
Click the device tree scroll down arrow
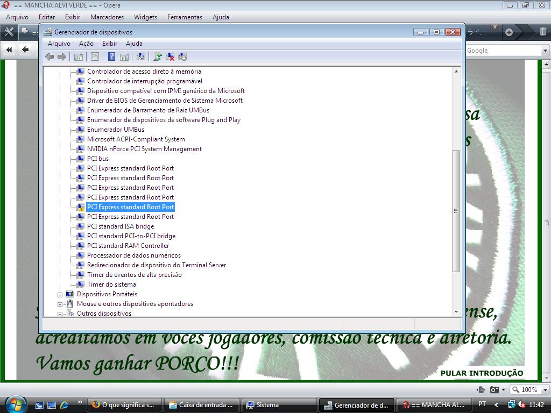(x=456, y=311)
